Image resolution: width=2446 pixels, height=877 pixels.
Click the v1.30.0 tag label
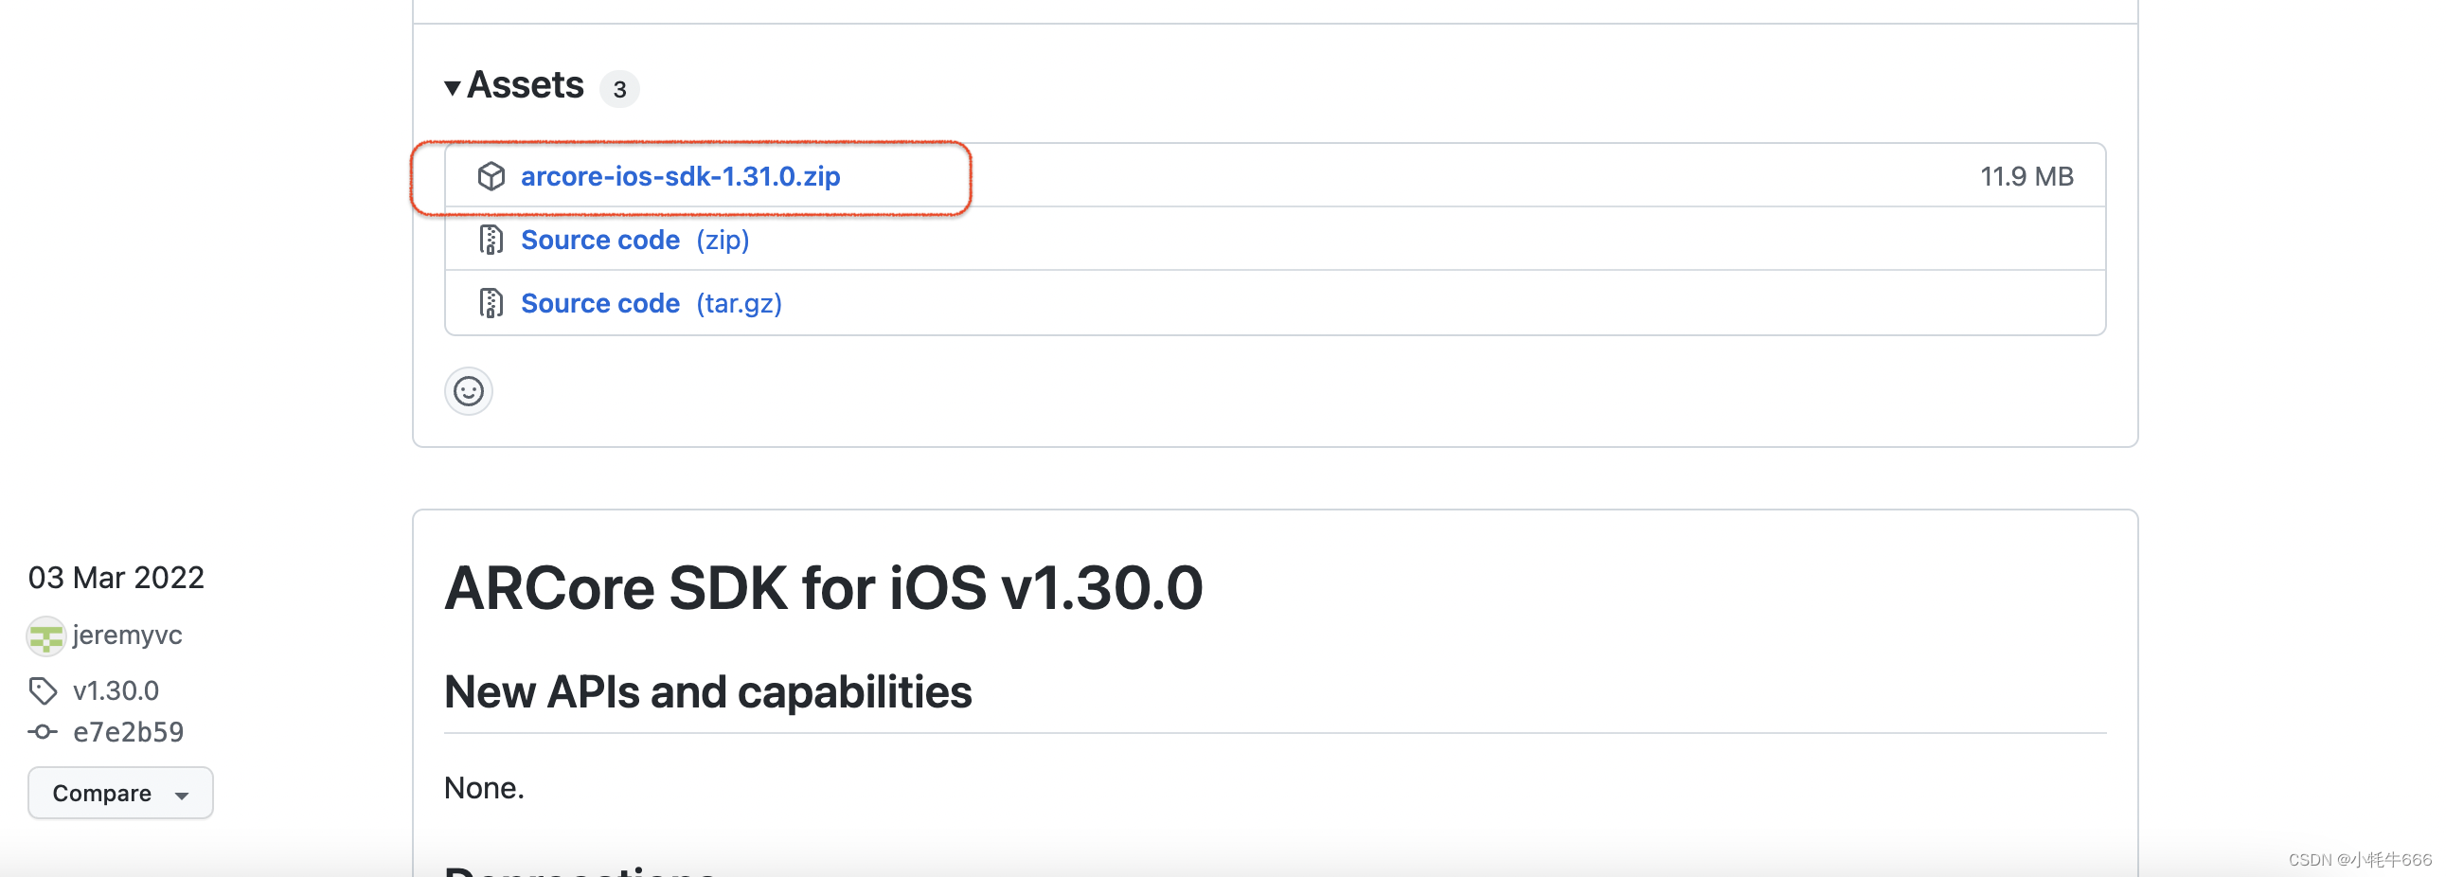pos(116,690)
